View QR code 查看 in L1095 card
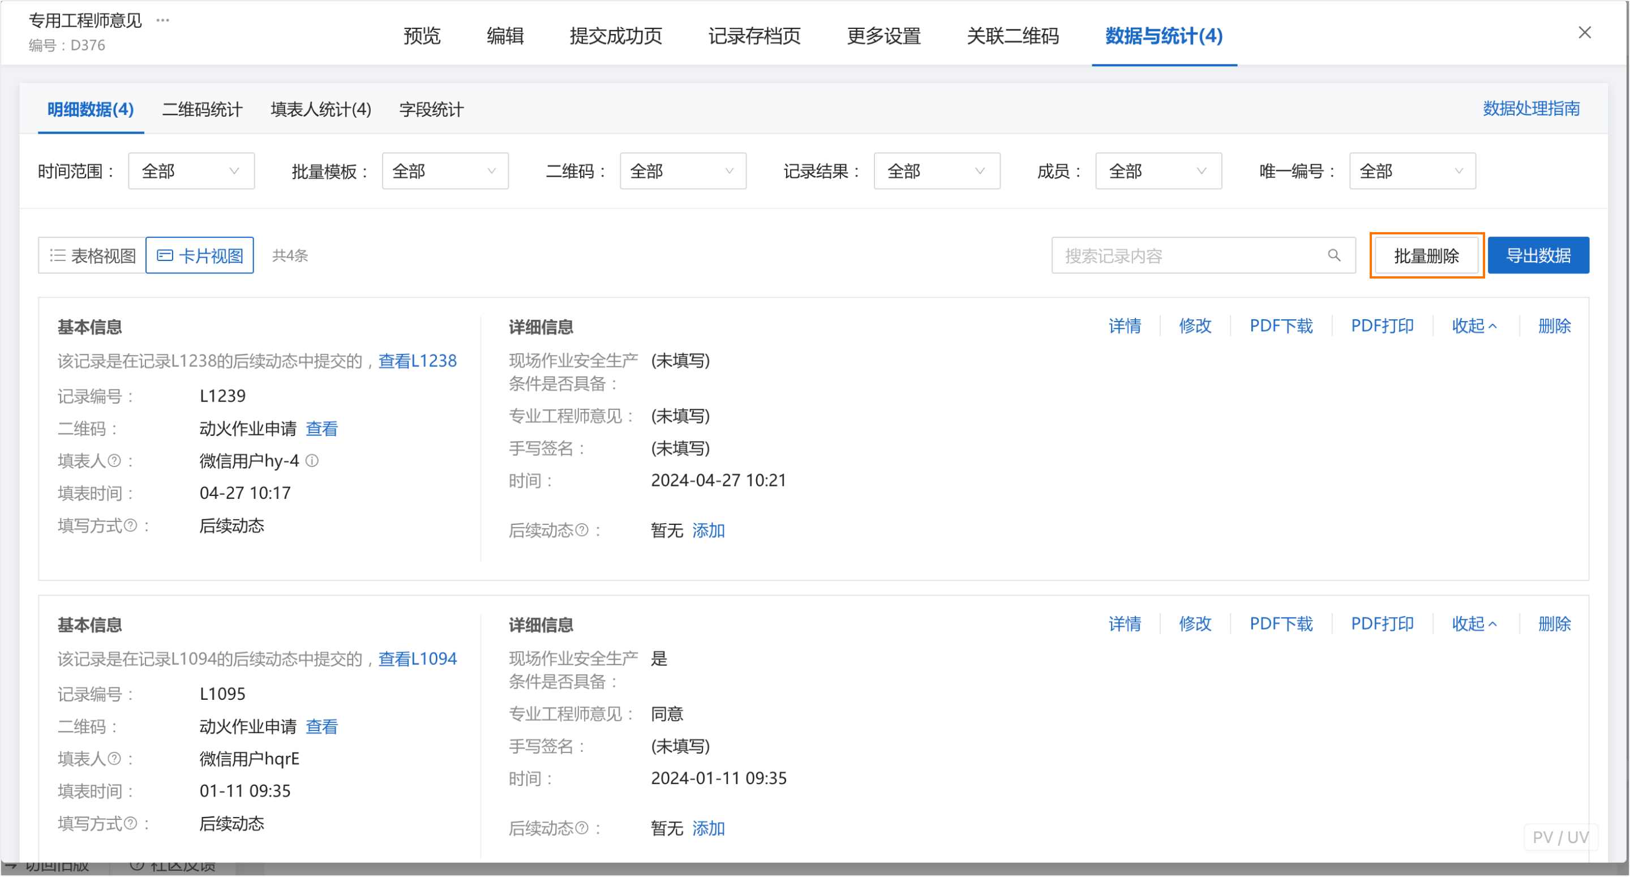Viewport: 1630px width, 877px height. (321, 726)
